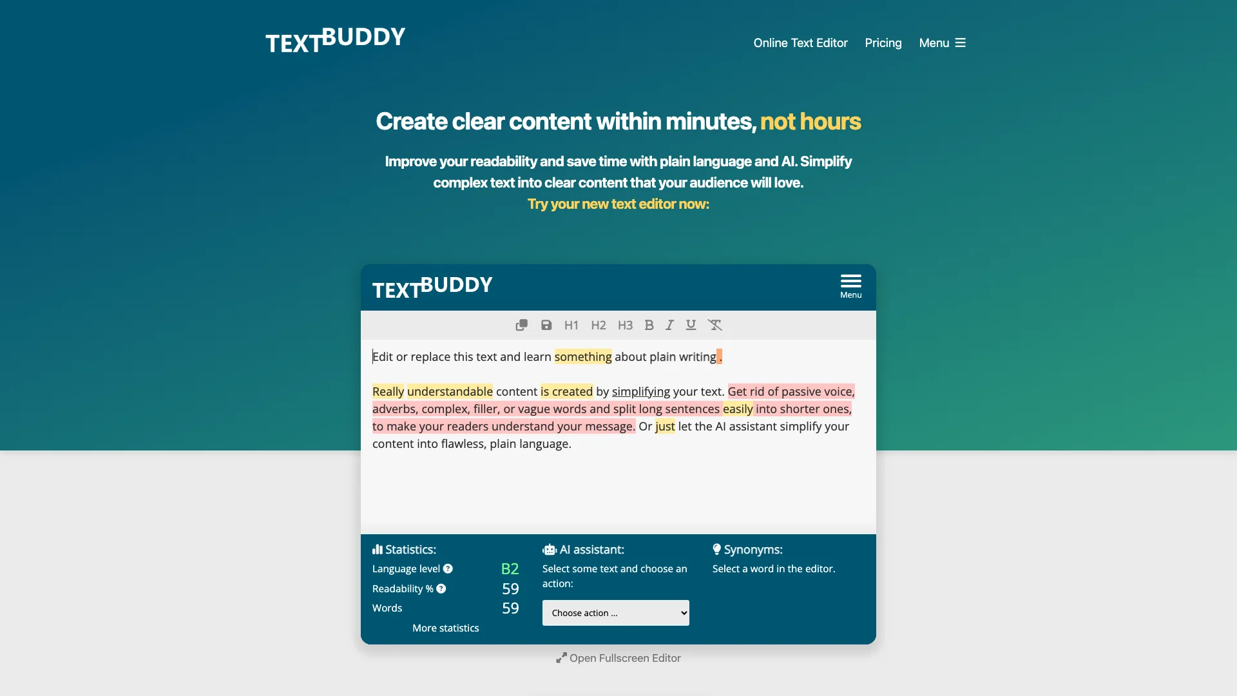Click the language level help icon
The width and height of the screenshot is (1237, 696).
(447, 568)
